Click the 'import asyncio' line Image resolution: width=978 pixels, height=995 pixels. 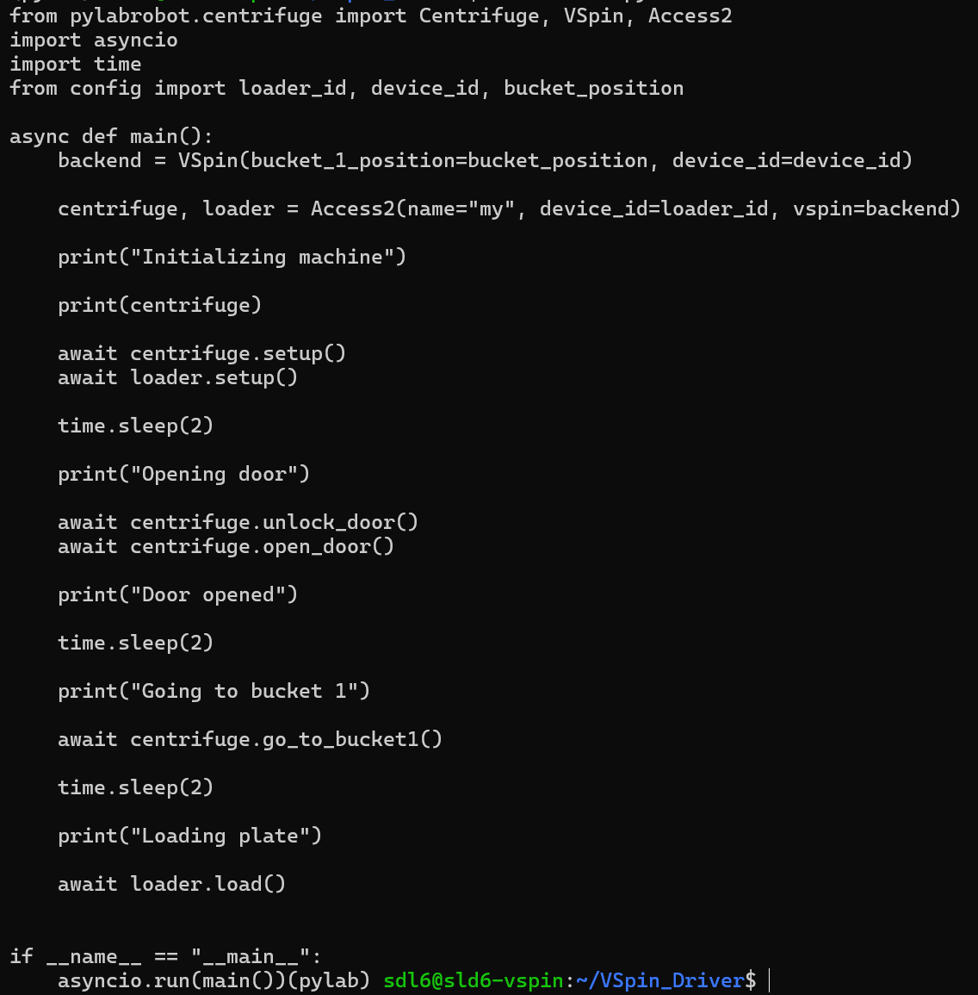94,40
